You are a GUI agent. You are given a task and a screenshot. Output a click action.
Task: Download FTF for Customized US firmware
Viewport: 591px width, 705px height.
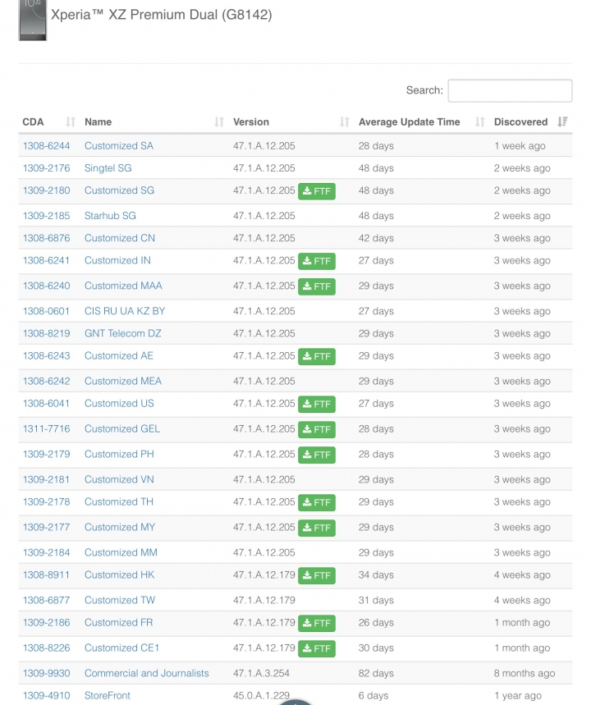[317, 405]
